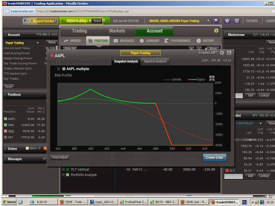Open the Paper Trading account dropdown
Image resolution: width=275 pixels, height=206 pixels.
click(38, 43)
